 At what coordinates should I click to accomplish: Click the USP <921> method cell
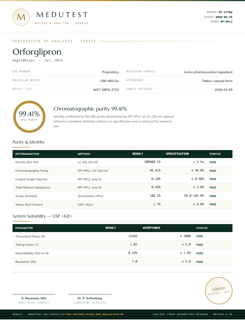pos(85,205)
